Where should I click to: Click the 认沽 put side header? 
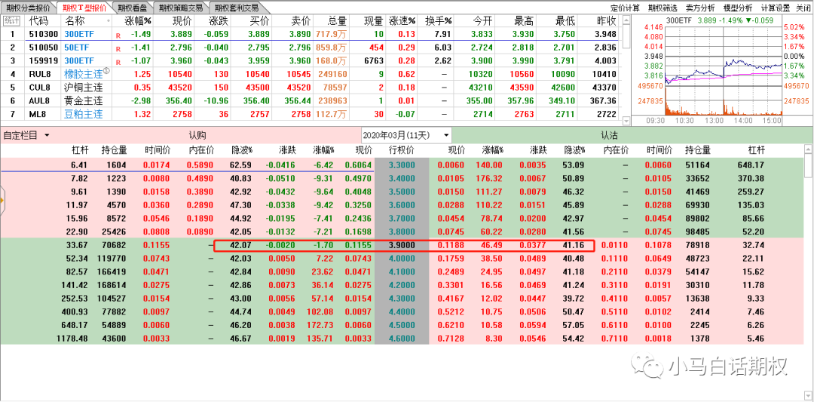609,136
